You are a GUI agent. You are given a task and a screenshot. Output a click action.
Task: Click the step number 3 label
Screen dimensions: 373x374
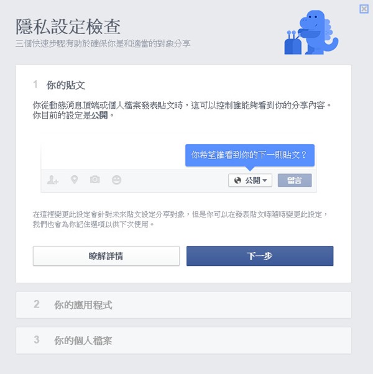tap(36, 340)
